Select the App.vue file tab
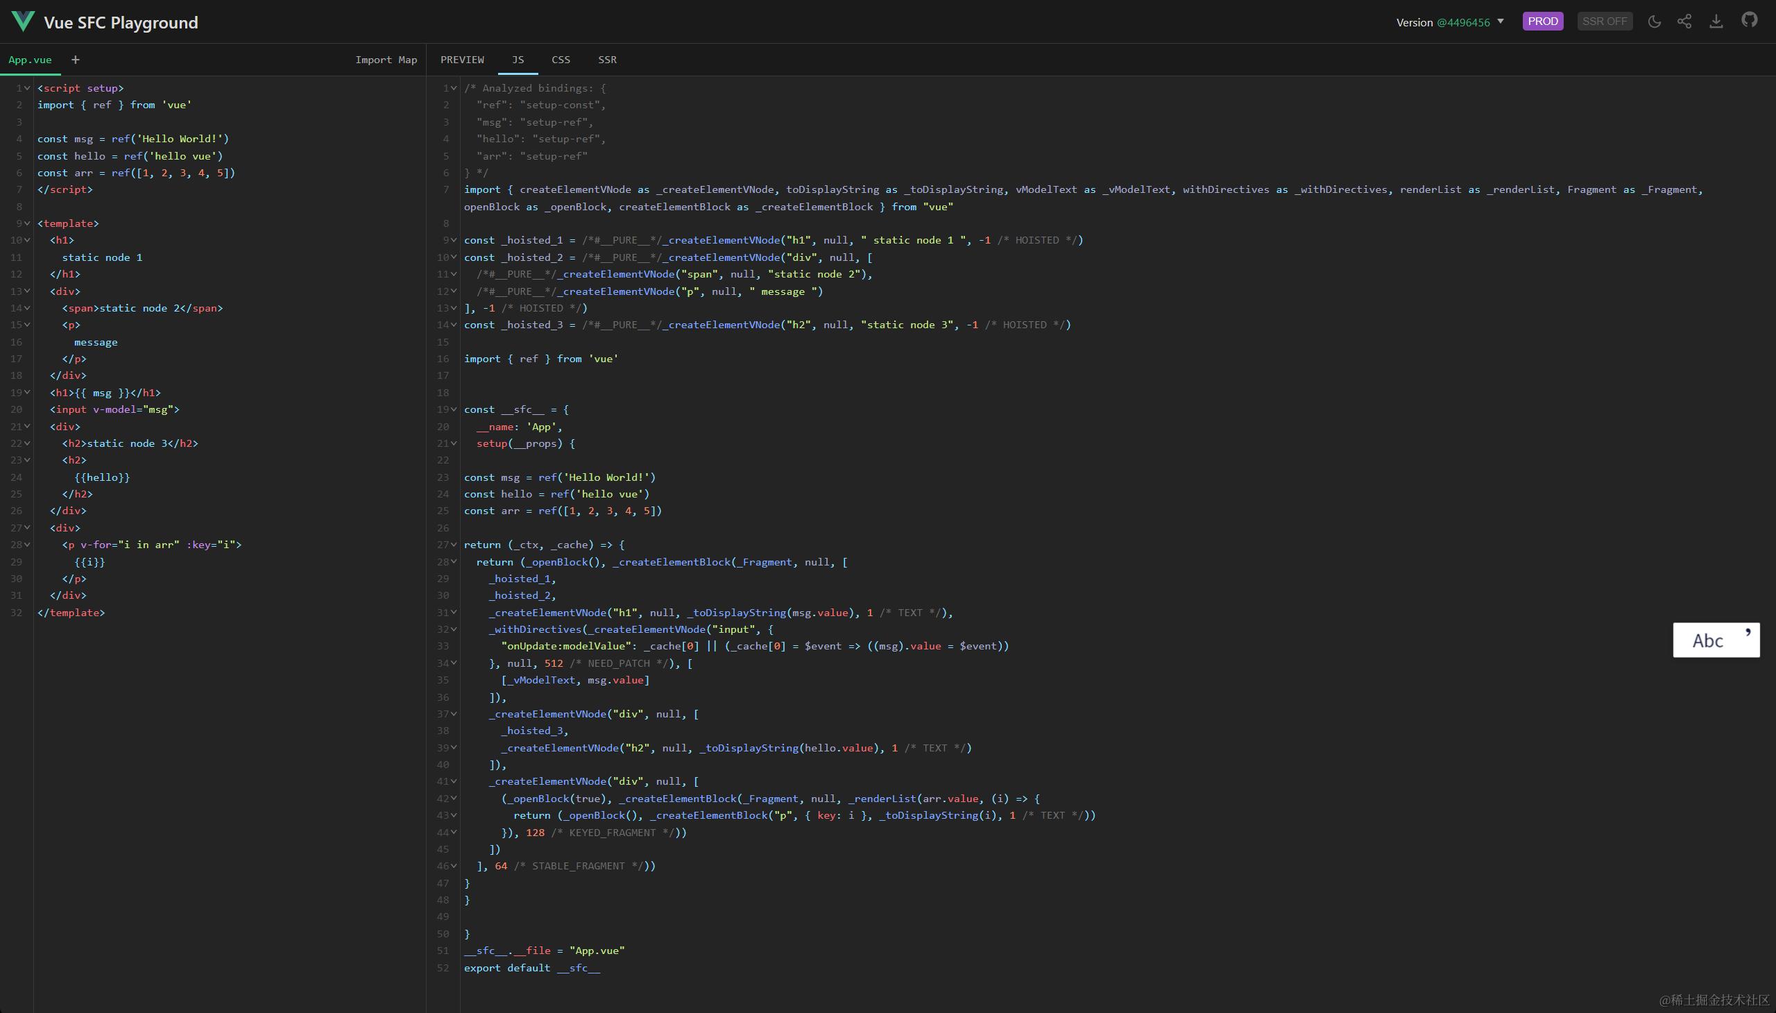Viewport: 1776px width, 1013px height. (30, 60)
